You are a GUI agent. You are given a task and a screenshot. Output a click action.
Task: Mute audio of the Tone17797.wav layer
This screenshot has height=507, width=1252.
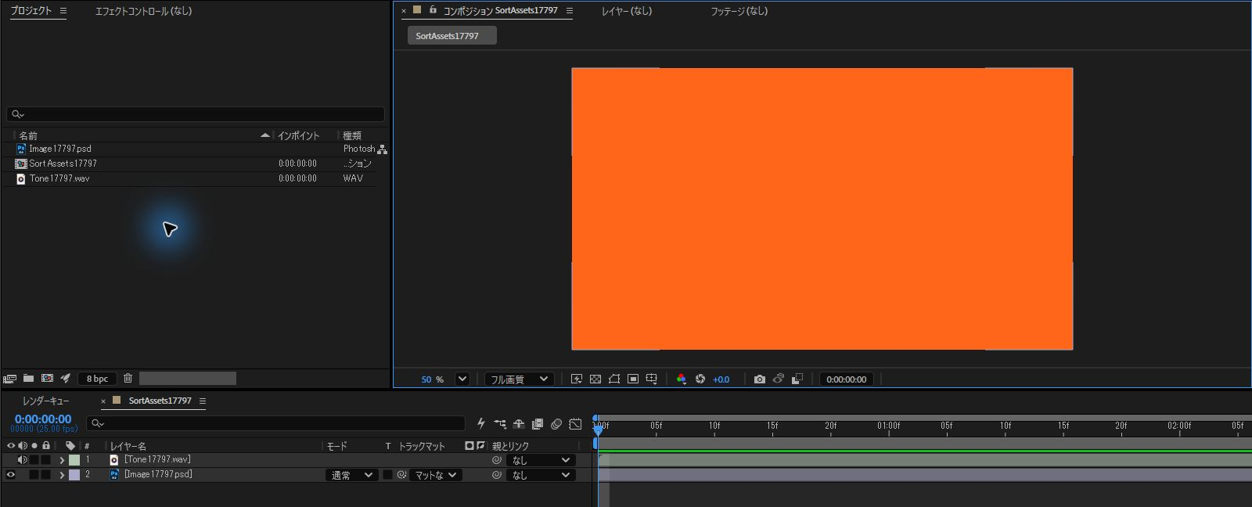(23, 459)
